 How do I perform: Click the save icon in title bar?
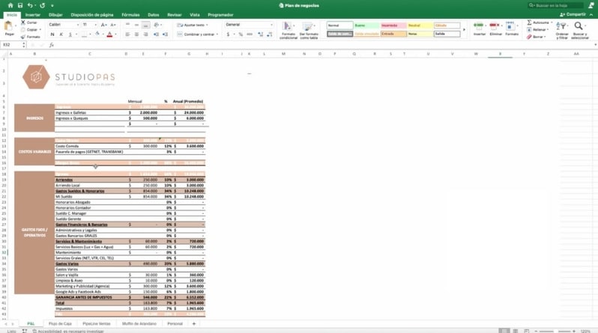coord(20,5)
